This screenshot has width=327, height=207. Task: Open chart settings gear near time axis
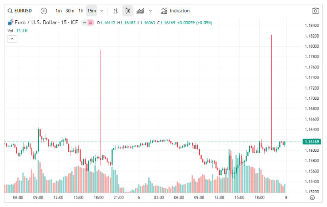pyautogui.click(x=312, y=198)
